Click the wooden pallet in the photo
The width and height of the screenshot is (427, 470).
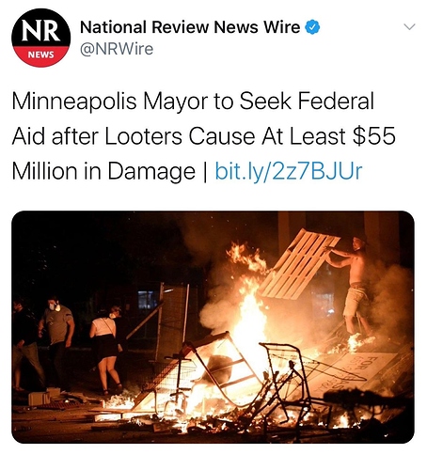(x=299, y=265)
